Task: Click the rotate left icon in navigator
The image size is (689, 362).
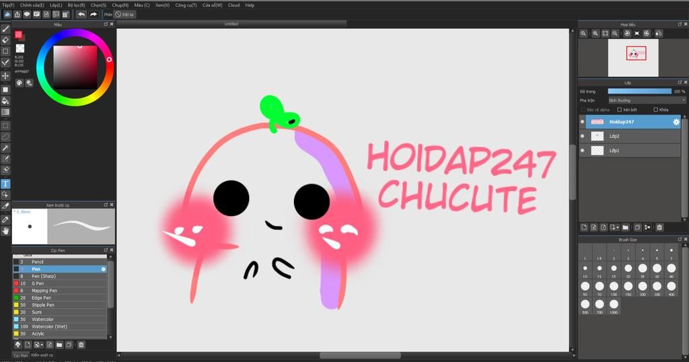Action: click(627, 34)
